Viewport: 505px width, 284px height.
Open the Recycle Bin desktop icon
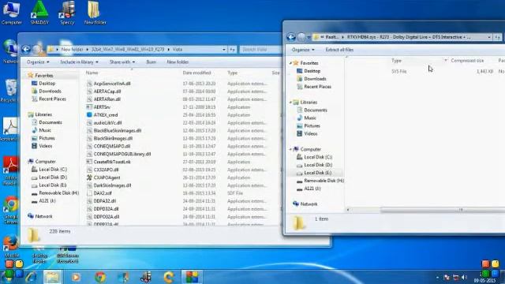9,91
